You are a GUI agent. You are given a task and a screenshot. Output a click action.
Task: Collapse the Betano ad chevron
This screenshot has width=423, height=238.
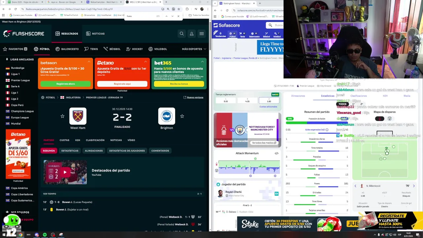coord(145,62)
